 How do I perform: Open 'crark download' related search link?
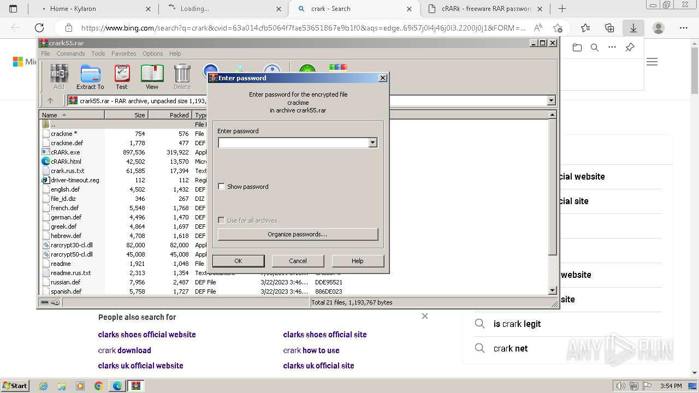pos(125,350)
